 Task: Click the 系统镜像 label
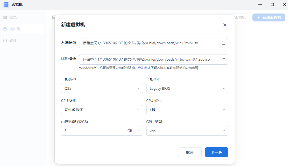68,43
